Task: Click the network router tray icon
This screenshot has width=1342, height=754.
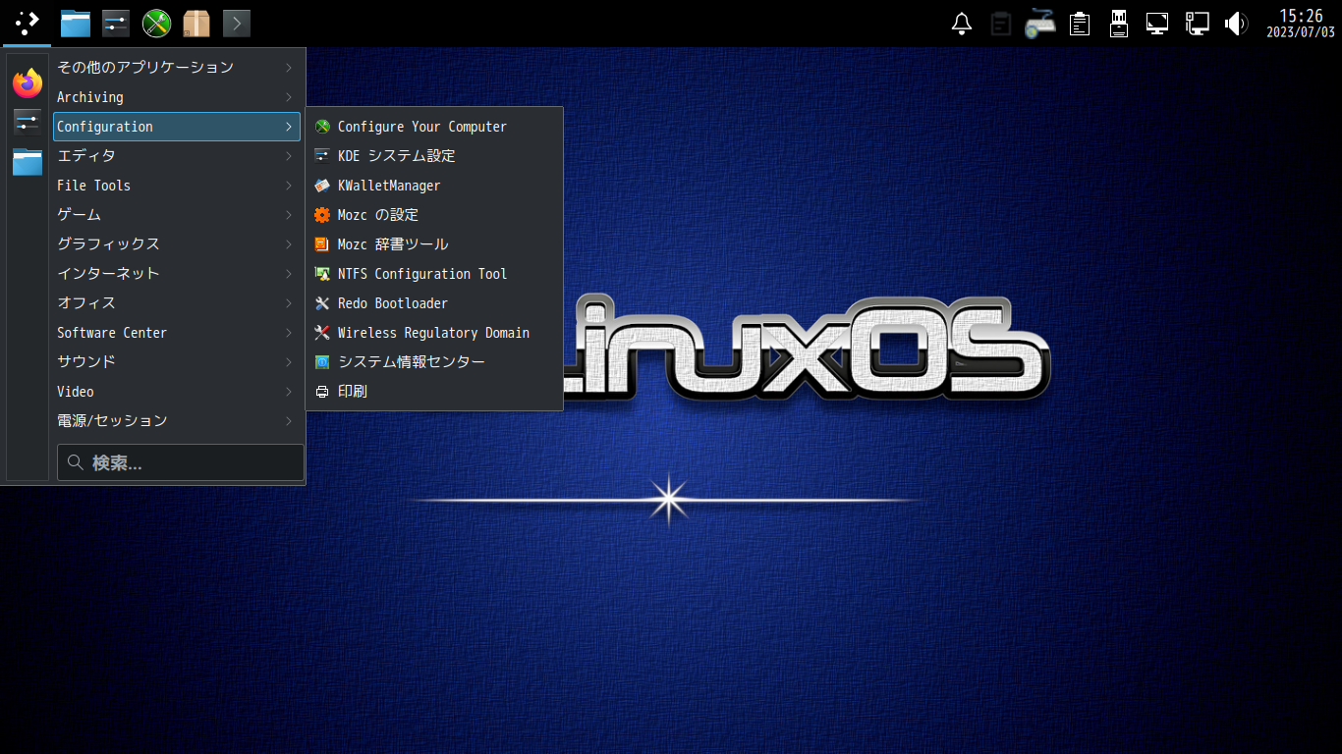Action: pyautogui.click(x=1039, y=24)
